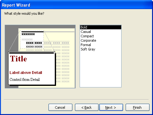153x115 pixels.
Task: Click the Cancel button
Action: [60, 107]
